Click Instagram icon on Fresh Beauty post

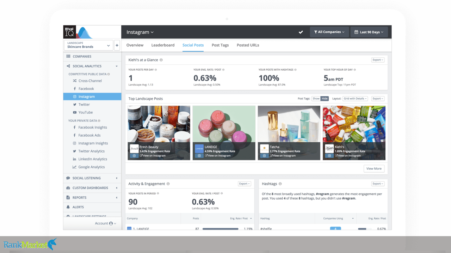pos(134,156)
